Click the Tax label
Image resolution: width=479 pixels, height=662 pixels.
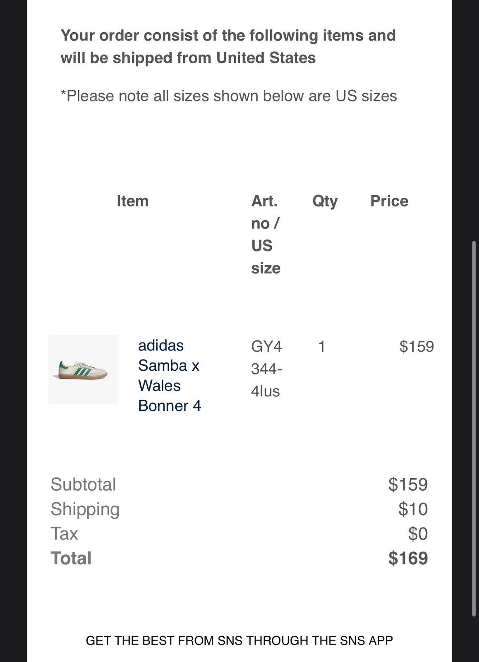64,534
